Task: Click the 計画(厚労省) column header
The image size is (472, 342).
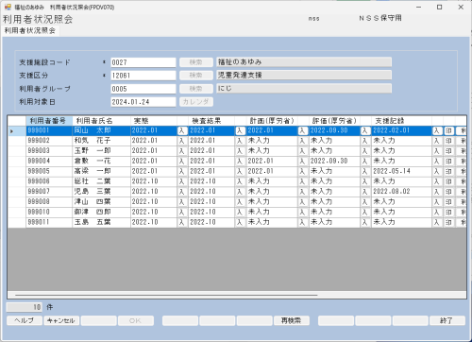Action: pos(272,121)
